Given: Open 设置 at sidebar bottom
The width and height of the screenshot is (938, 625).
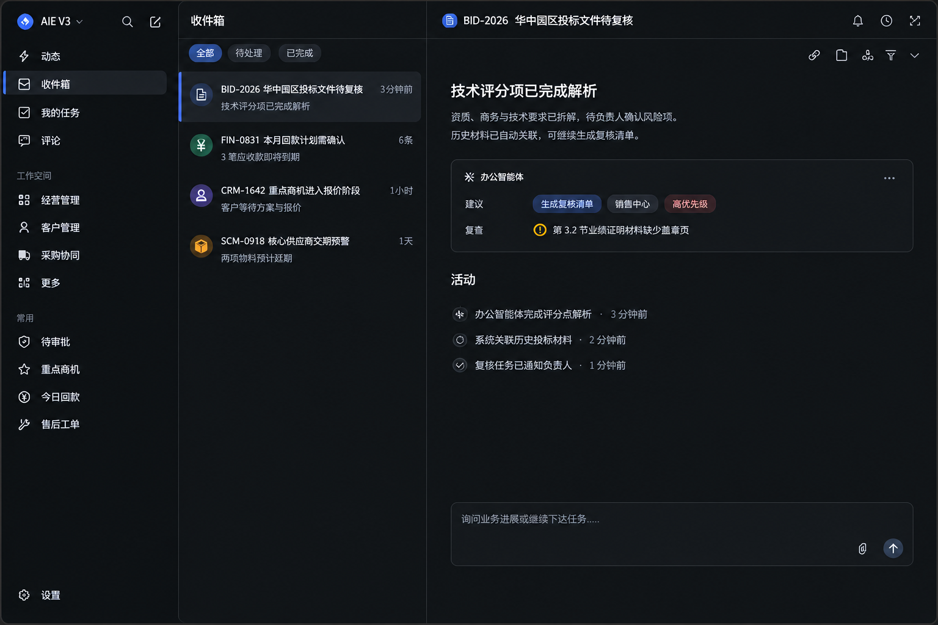Looking at the screenshot, I should click(85, 595).
